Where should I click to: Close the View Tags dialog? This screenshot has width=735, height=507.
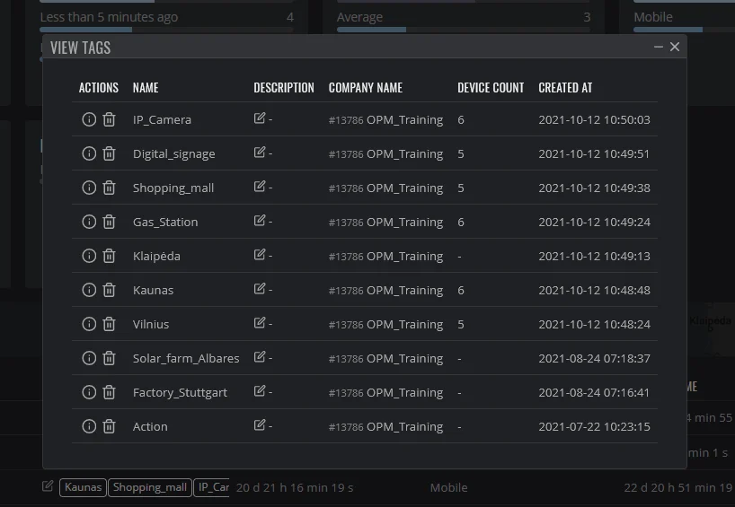(x=675, y=47)
